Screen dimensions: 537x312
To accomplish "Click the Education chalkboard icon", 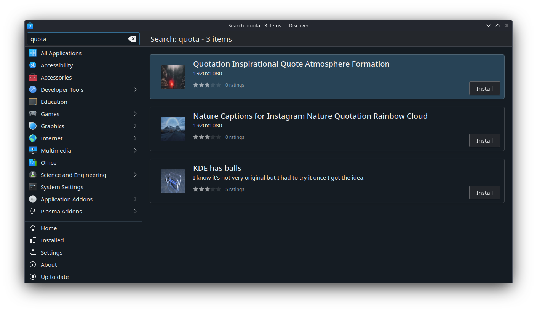I will 33,102.
